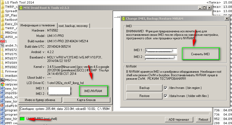The width and height of the screenshot is (232, 125).
Task: Click Инфо в буфер обмена button
Action: point(40,100)
